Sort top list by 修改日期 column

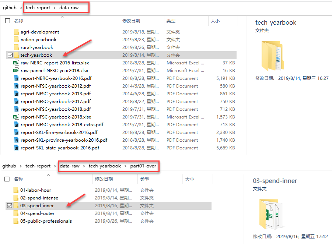[131, 21]
